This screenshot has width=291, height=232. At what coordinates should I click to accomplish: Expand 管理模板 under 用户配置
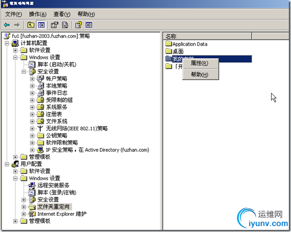[15, 221]
